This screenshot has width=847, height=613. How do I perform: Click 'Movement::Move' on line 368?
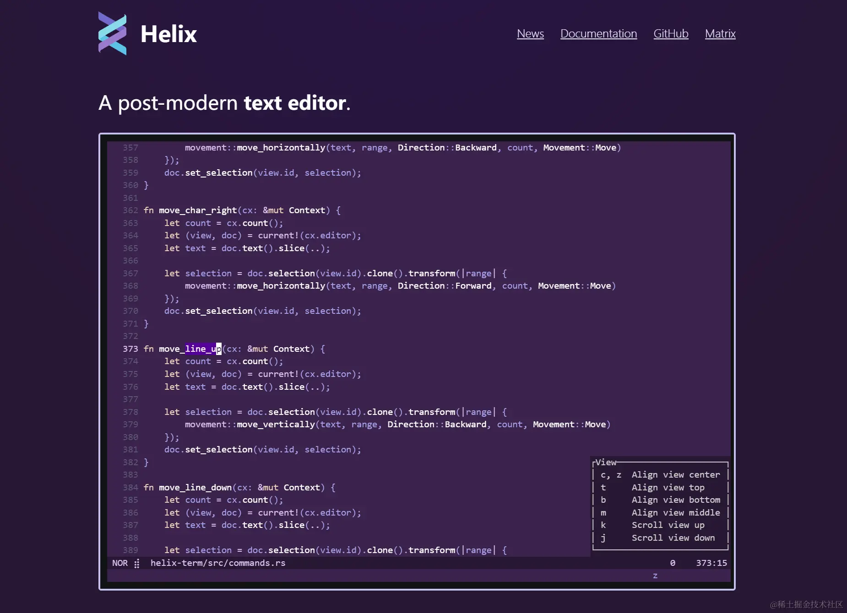[x=575, y=286]
